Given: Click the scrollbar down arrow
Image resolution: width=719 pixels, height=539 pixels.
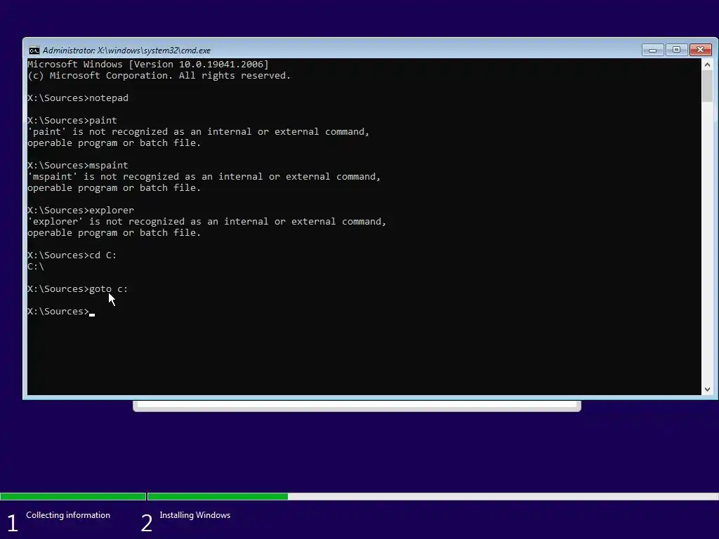Looking at the screenshot, I should 707,389.
